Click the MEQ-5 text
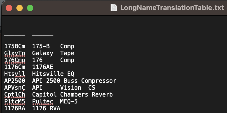This screenshot has width=227, height=113. [69, 102]
